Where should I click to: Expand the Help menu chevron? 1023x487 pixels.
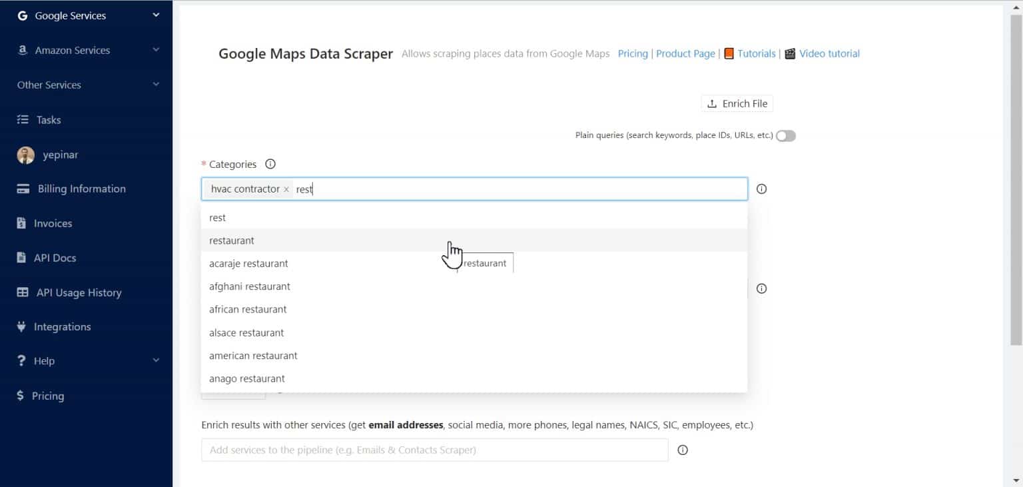(155, 360)
